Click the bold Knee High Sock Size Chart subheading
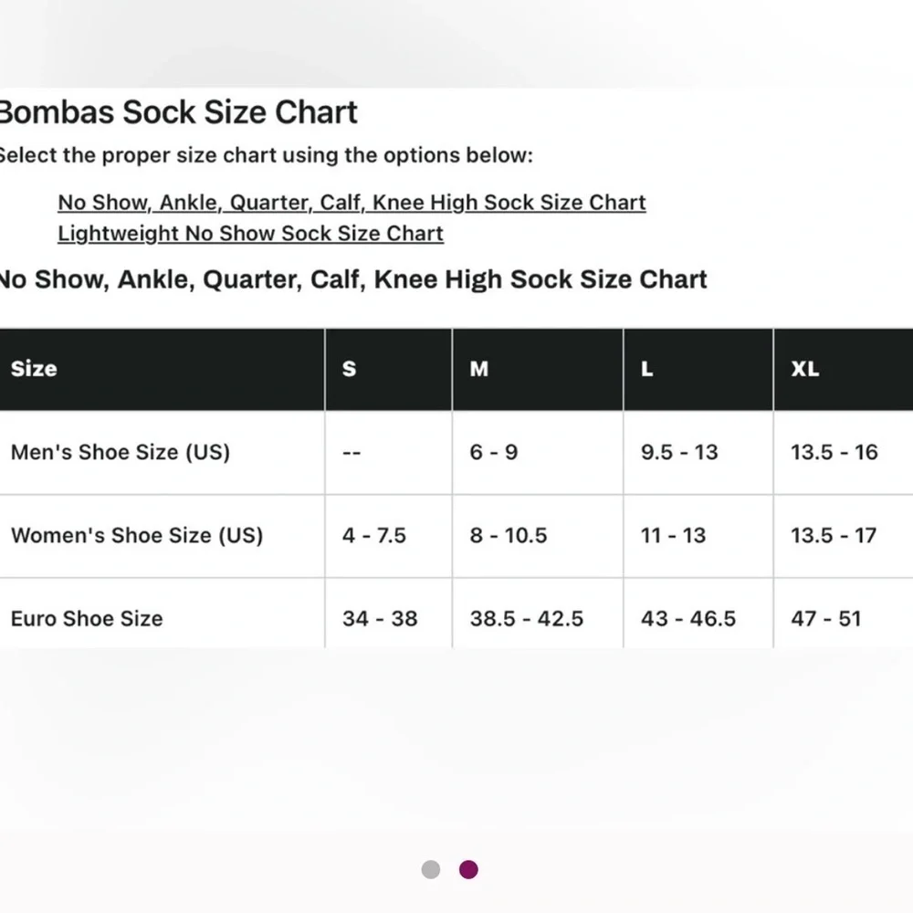This screenshot has width=913, height=913. [x=352, y=279]
